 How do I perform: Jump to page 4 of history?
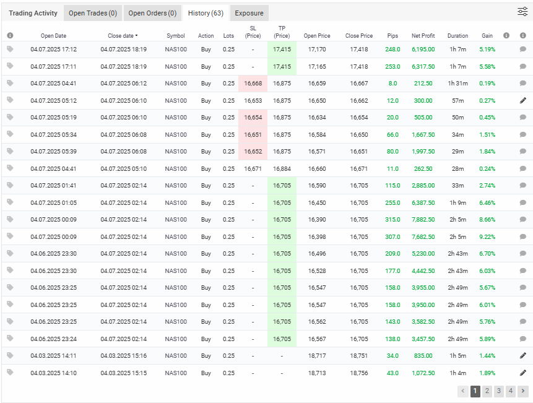pos(511,391)
